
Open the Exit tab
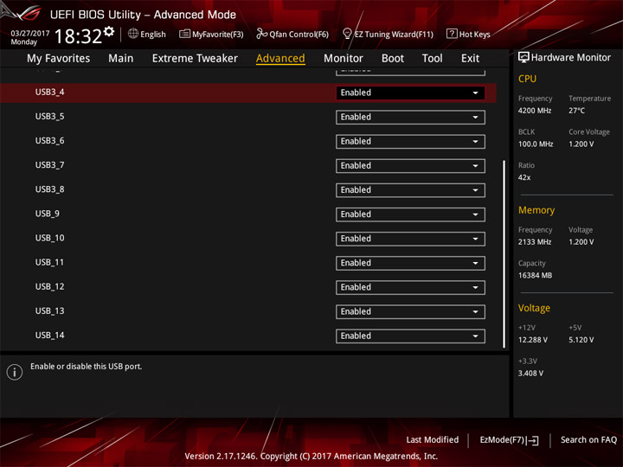pyautogui.click(x=470, y=59)
